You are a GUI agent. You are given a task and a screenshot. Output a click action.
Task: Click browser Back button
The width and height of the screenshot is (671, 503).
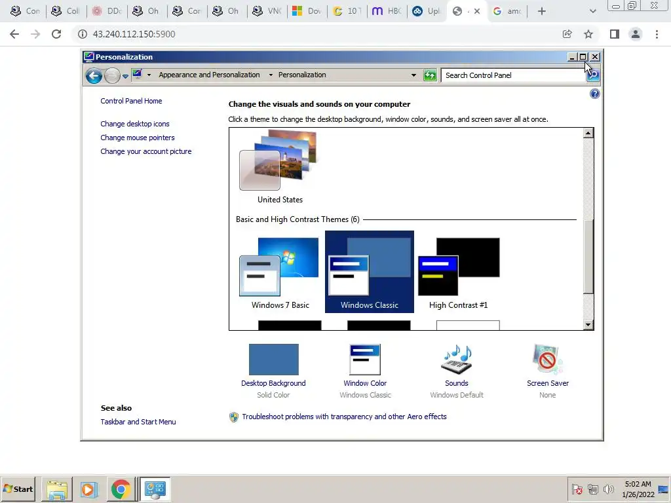(x=14, y=34)
